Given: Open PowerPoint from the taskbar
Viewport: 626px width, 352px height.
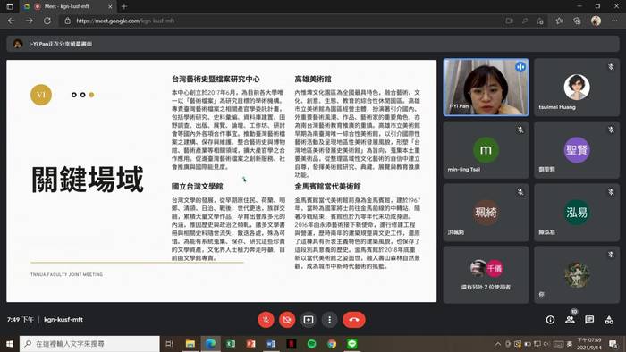Looking at the screenshot, I should point(250,344).
